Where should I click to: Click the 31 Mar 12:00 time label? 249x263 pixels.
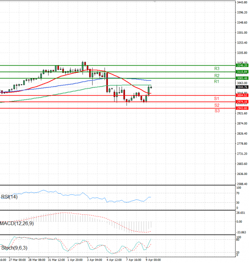(x=56, y=260)
